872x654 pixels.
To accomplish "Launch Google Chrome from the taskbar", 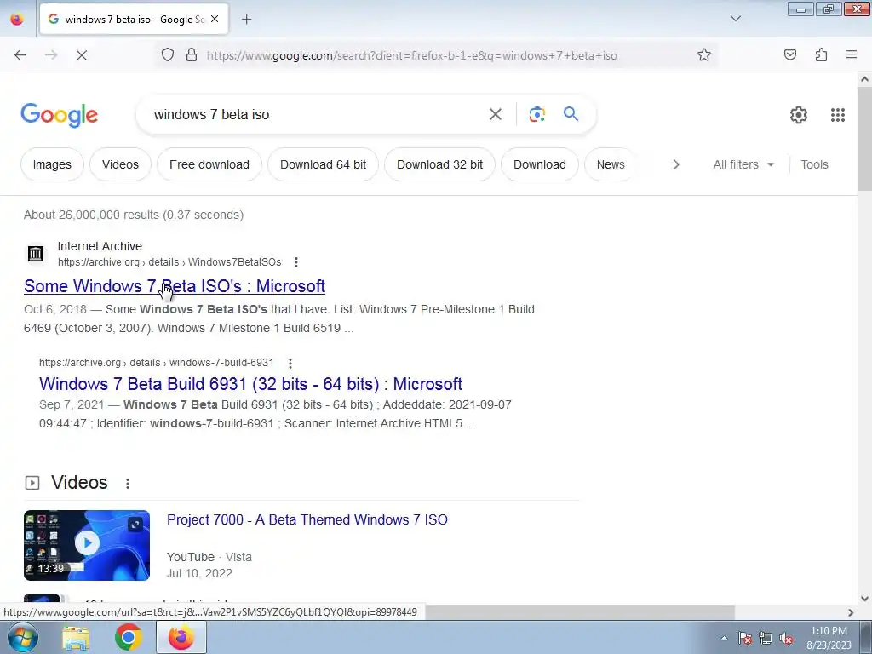I will 129,637.
